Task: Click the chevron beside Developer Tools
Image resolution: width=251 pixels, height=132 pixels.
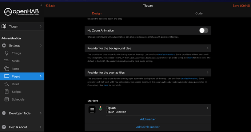Action: 41,113
